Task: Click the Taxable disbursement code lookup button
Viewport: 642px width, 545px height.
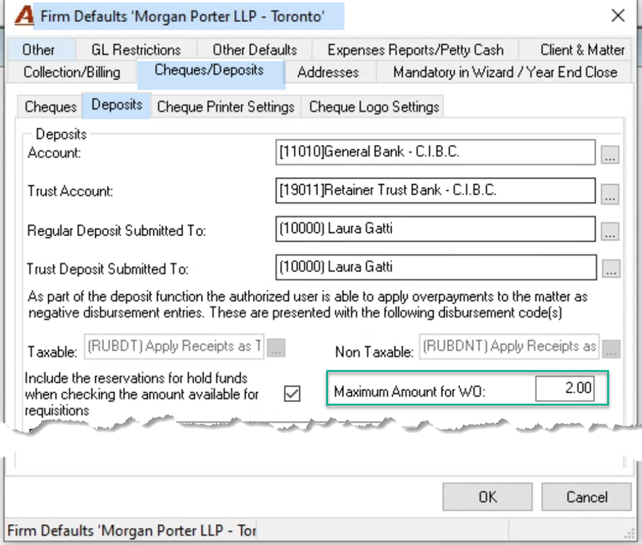Action: point(276,348)
